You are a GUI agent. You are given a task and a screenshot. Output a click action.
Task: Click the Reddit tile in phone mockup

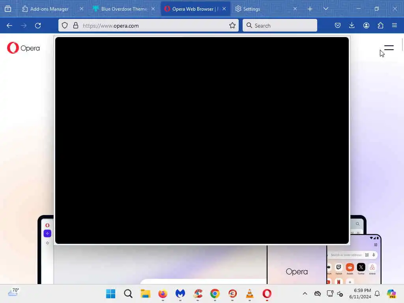pos(350,267)
